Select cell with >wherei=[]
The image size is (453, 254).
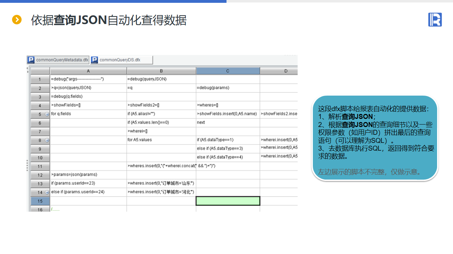point(161,131)
